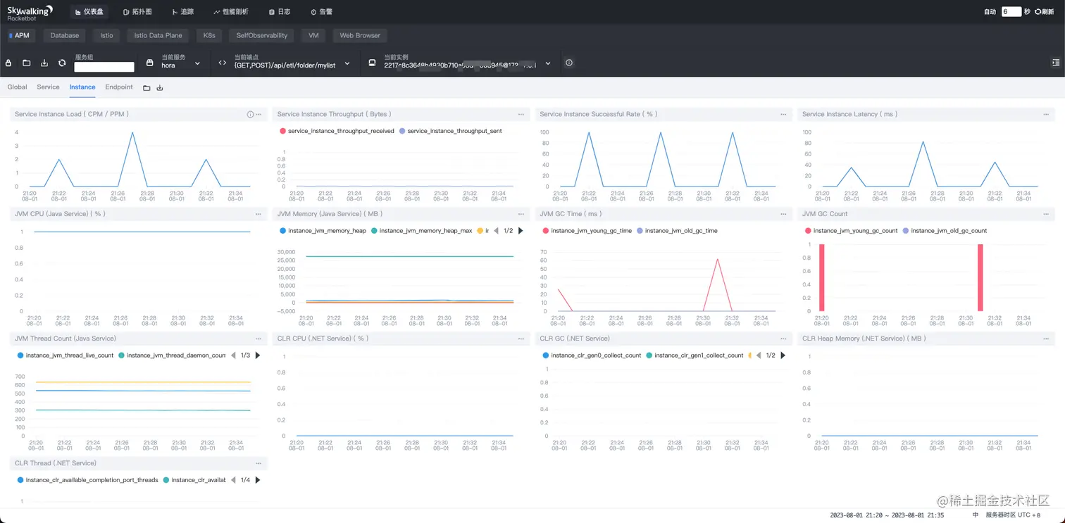
Task: Go to next legend page in CLR Thread
Action: pyautogui.click(x=258, y=480)
